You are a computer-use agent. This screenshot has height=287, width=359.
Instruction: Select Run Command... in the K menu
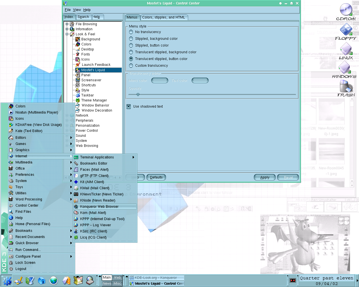pos(41,250)
